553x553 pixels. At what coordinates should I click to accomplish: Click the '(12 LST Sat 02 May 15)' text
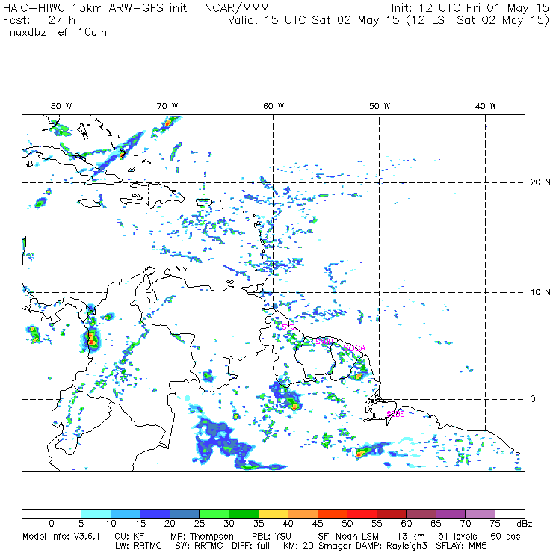[x=478, y=20]
